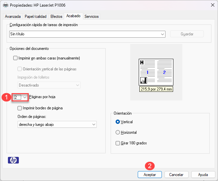Open the Orden de páginas dropdown
This screenshot has height=181, width=218.
tap(57, 125)
